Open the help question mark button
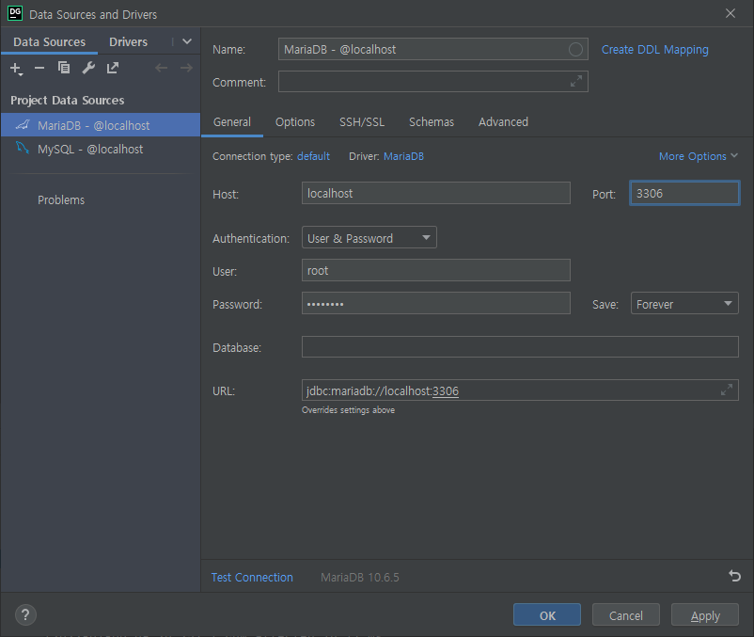Screen dimensions: 754x637 tap(25, 614)
